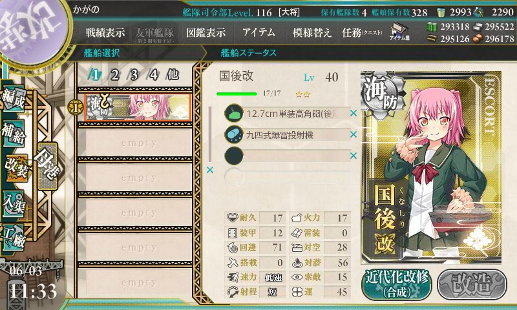Open the アイテム屋 item shop icon
The width and height of the screenshot is (517, 310).
(399, 32)
